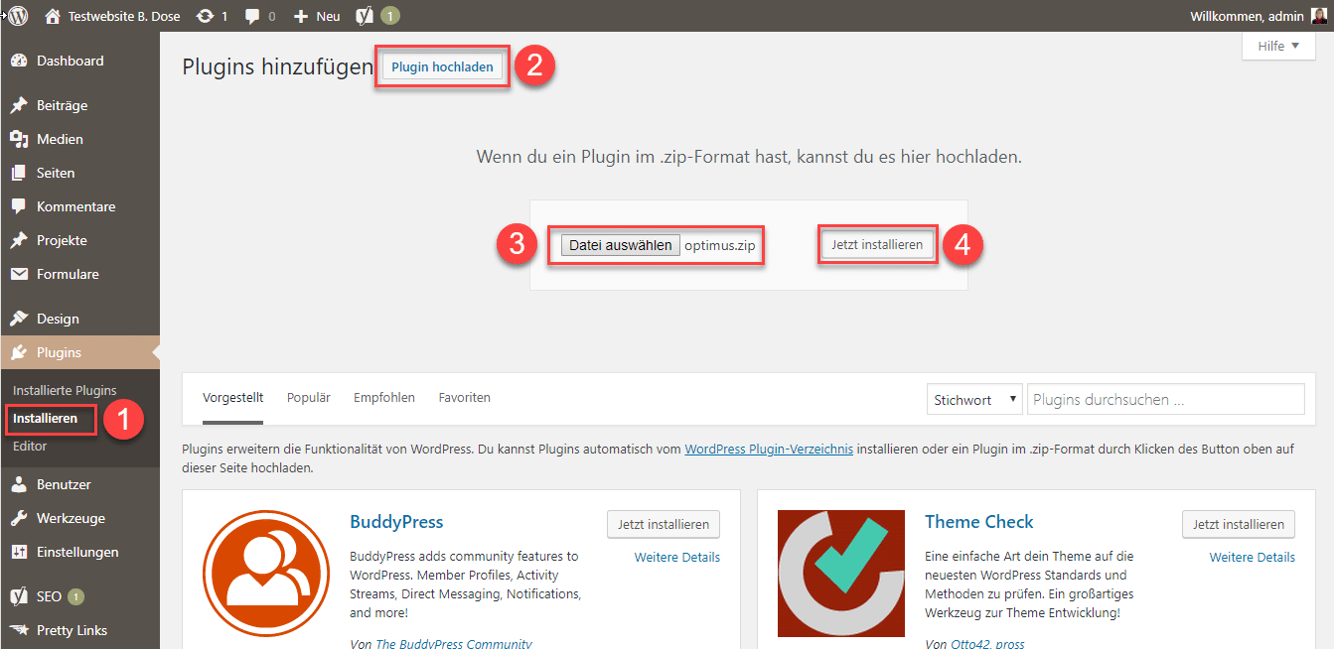Image resolution: width=1334 pixels, height=649 pixels.
Task: Click the Datei auswählen file button
Action: (620, 245)
